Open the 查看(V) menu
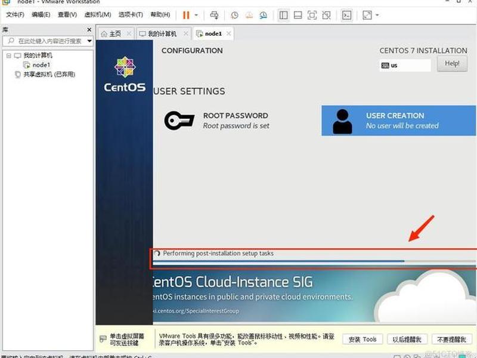 pyautogui.click(x=67, y=14)
